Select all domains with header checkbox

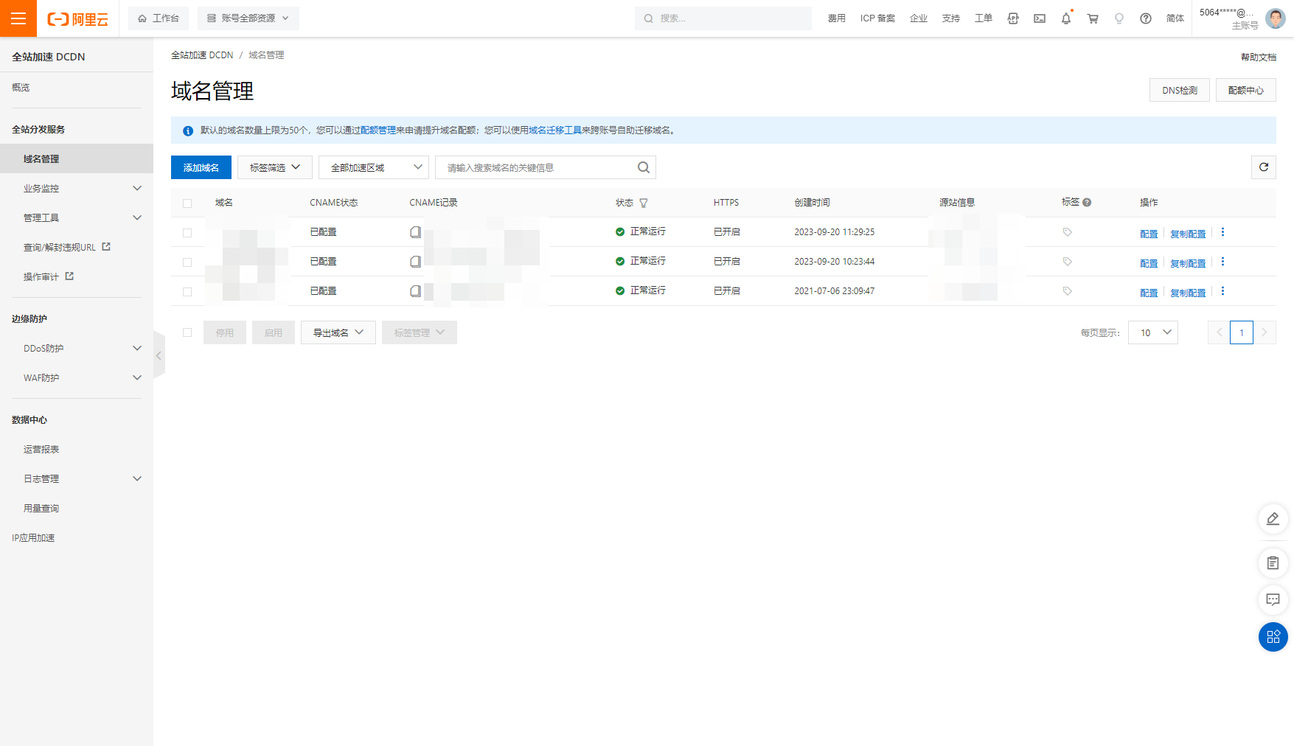point(187,203)
